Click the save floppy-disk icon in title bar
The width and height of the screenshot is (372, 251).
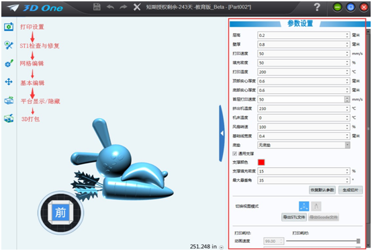coord(97,7)
